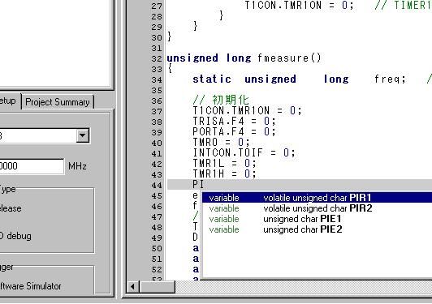Viewport: 432px width, 304px height.
Task: Select the Release build type option
Action: click(x=11, y=208)
